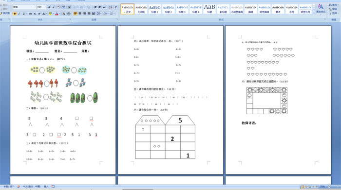
Task: Toggle bold formatting in the ribbon
Action: [x=15, y=14]
